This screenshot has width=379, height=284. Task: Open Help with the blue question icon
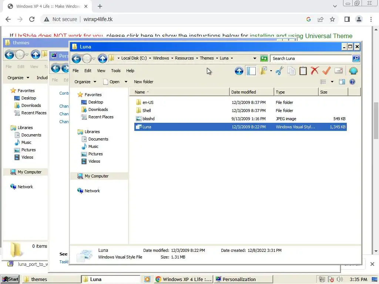[x=352, y=82]
